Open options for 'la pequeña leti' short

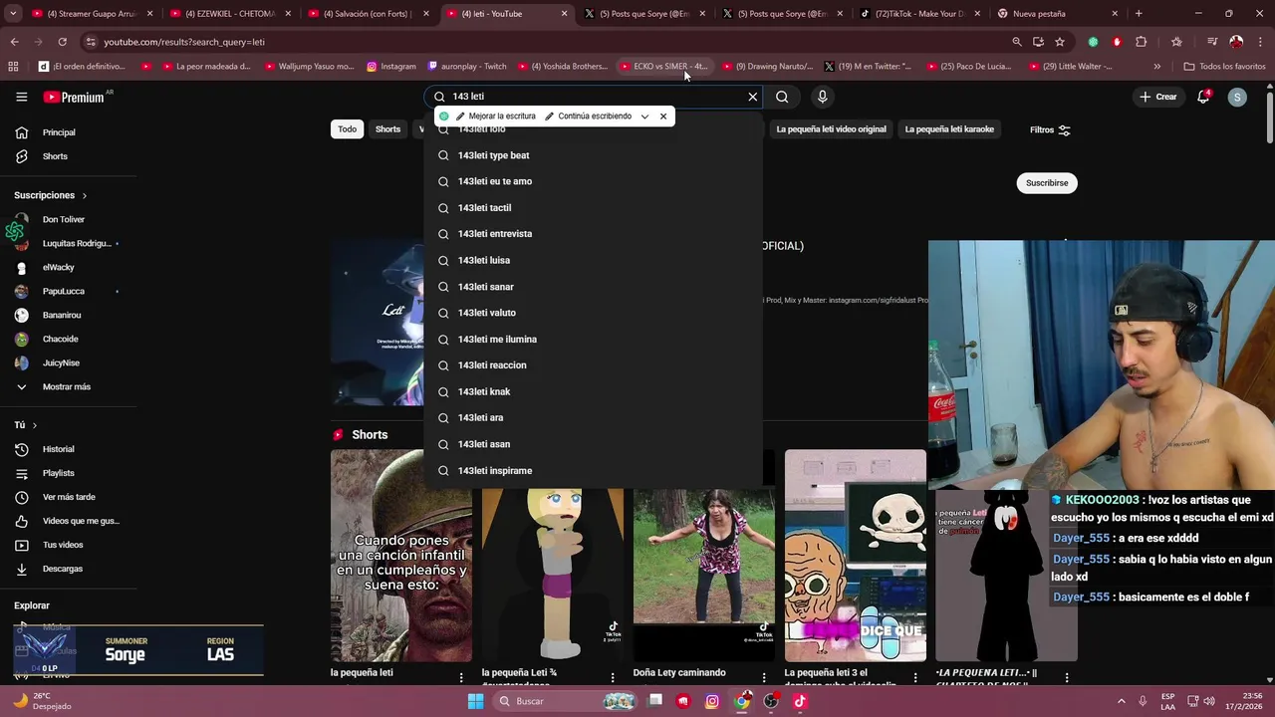coord(461,677)
